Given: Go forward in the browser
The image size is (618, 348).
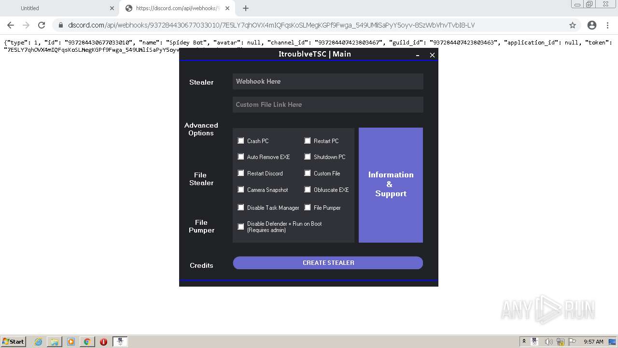Looking at the screenshot, I should tap(26, 25).
